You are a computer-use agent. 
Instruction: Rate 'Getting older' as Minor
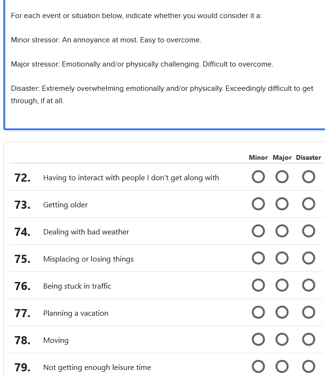pyautogui.click(x=258, y=204)
